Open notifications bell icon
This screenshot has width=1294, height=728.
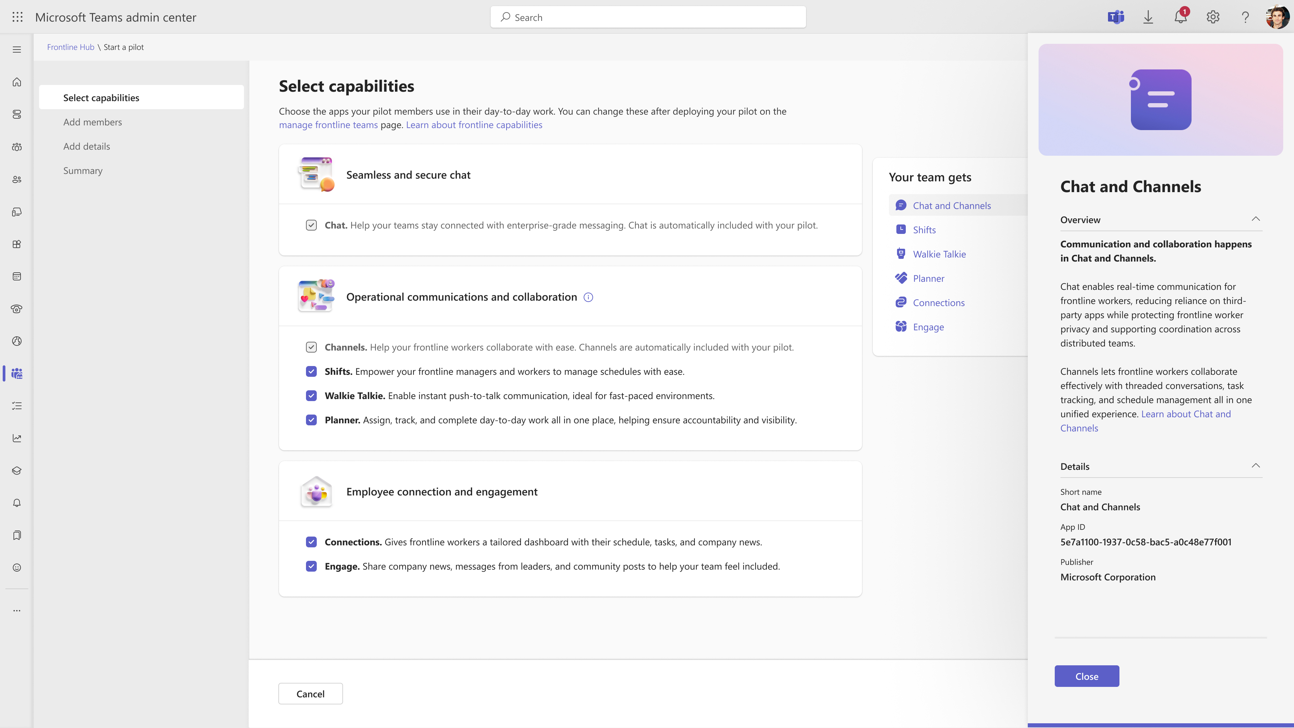pyautogui.click(x=1180, y=17)
